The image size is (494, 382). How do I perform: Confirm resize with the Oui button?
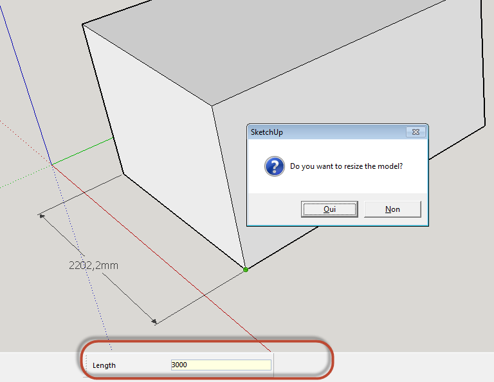click(329, 209)
